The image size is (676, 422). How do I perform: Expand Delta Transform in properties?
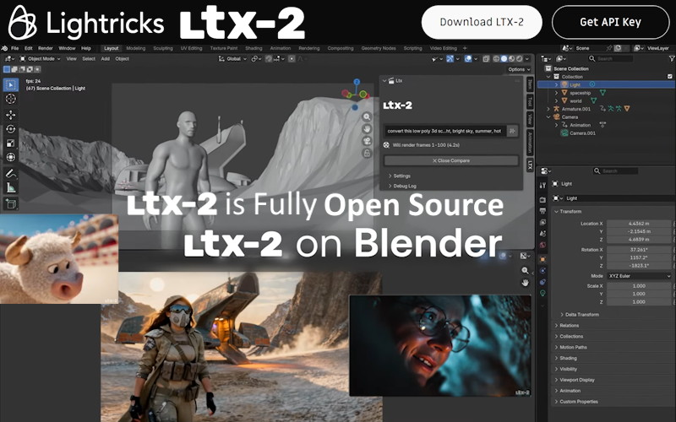[x=582, y=314]
